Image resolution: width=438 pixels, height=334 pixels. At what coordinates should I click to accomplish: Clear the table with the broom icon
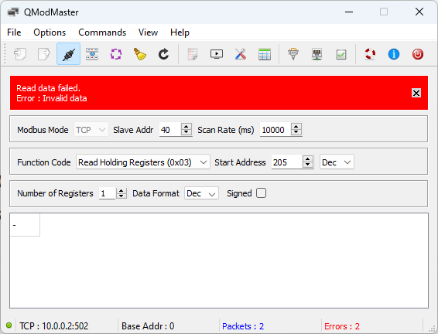[139, 54]
